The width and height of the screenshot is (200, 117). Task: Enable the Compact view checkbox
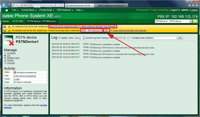click(x=130, y=38)
